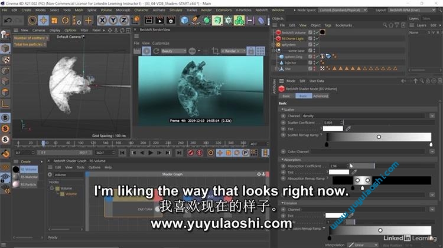Image resolution: width=443 pixels, height=248 pixels.
Task: Click the green Cloner icon
Action: pyautogui.click(x=239, y=20)
